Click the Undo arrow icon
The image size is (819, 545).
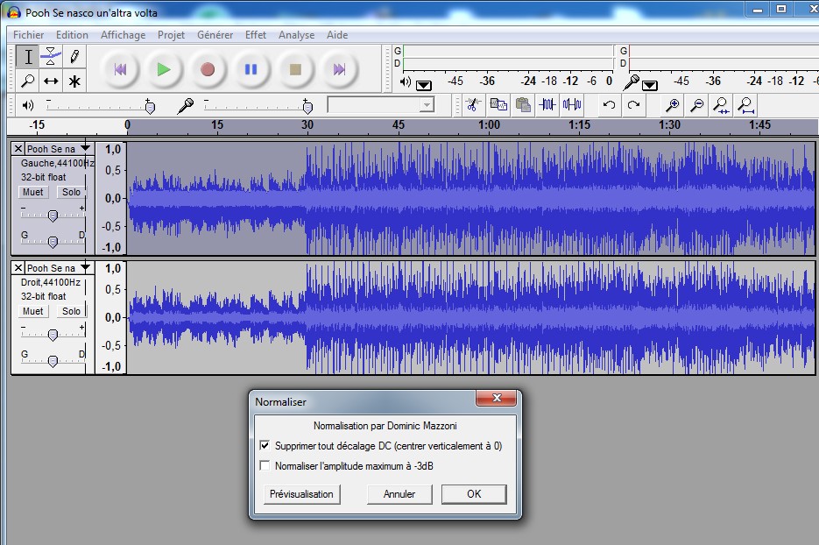pos(609,105)
